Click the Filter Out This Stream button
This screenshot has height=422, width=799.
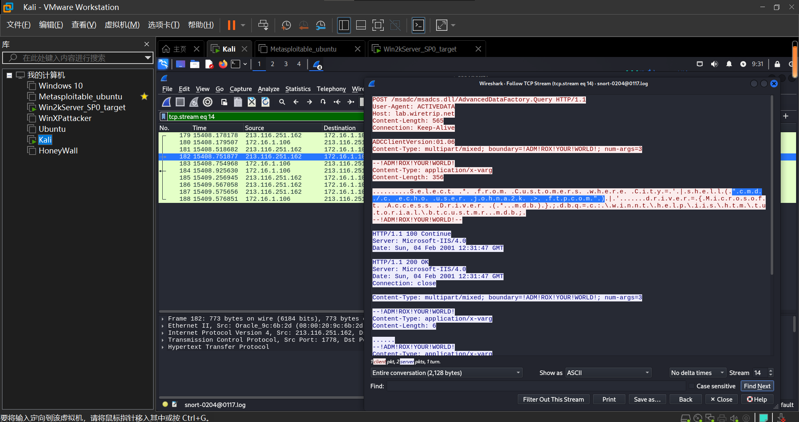(x=553, y=400)
